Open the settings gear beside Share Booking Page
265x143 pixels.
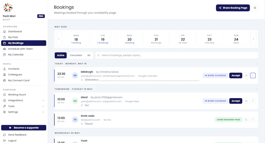255,8
